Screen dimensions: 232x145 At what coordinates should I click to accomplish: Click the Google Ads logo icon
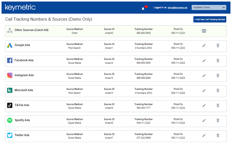click(x=10, y=45)
